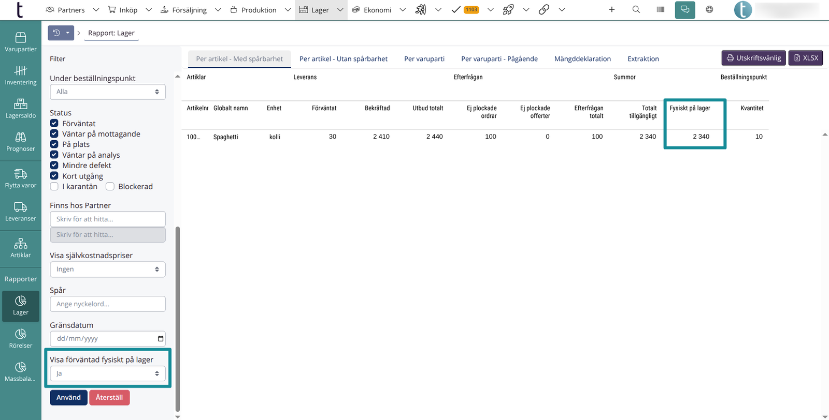Open Prognoser in the sidebar

(21, 142)
